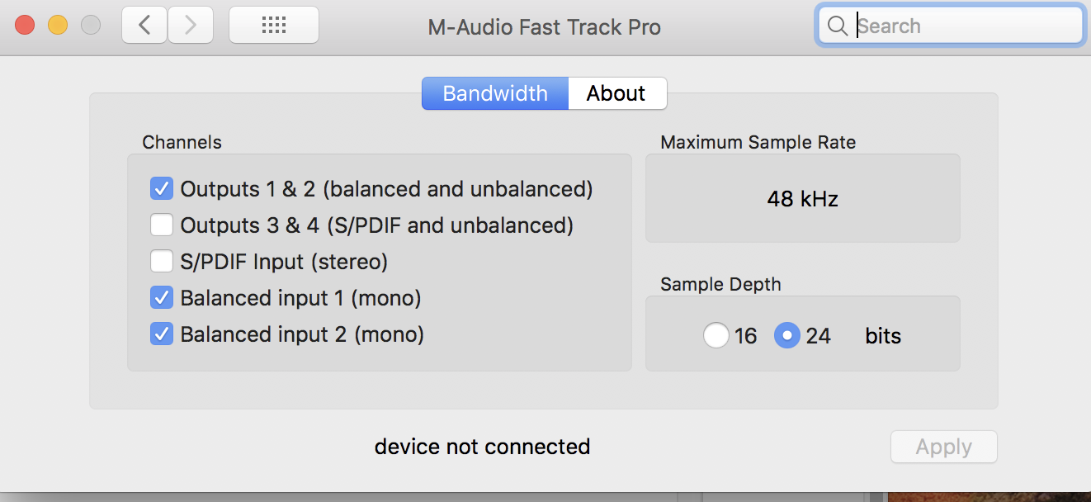Disable Outputs 1 & 2 checkbox
The width and height of the screenshot is (1091, 502).
click(x=161, y=189)
